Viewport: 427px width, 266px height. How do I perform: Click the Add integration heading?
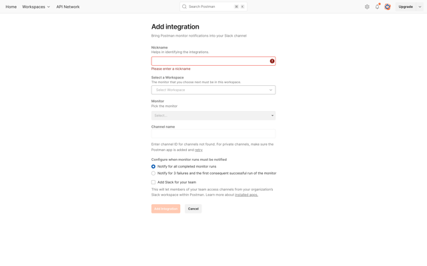175,27
